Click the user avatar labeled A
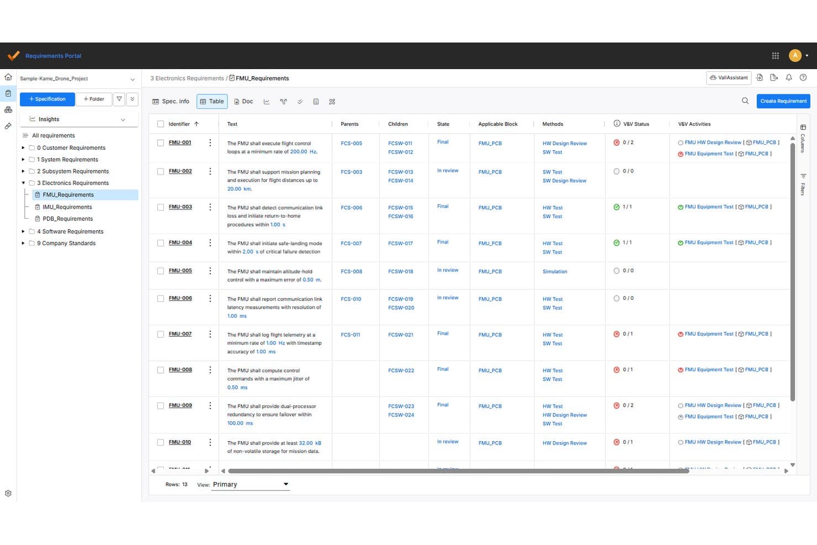 (x=795, y=55)
